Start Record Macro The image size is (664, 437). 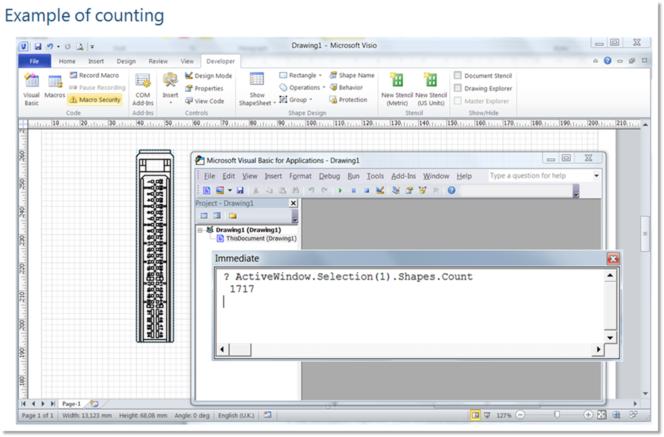tap(94, 75)
